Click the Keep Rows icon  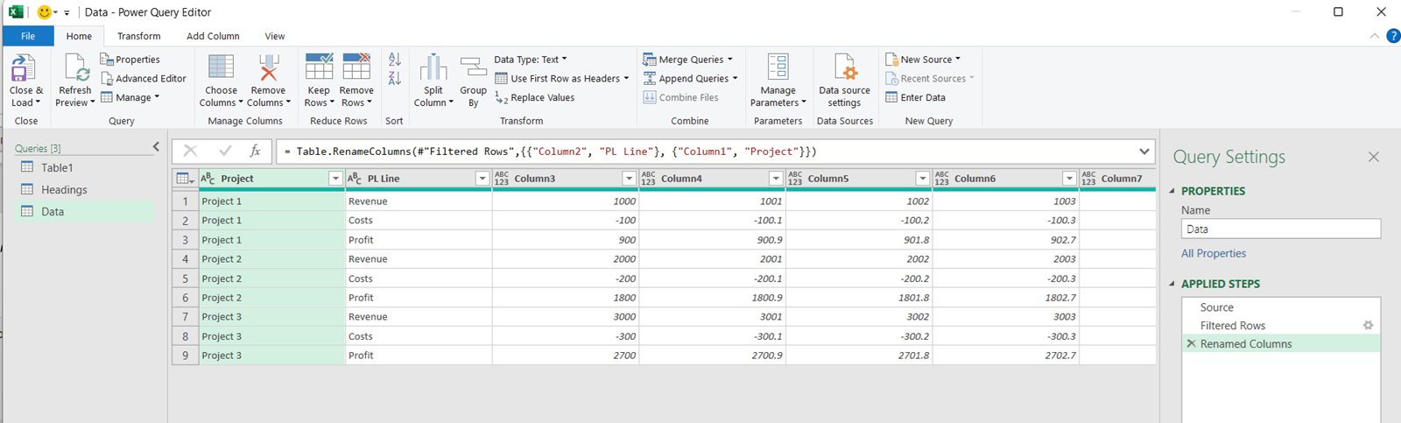pos(319,68)
